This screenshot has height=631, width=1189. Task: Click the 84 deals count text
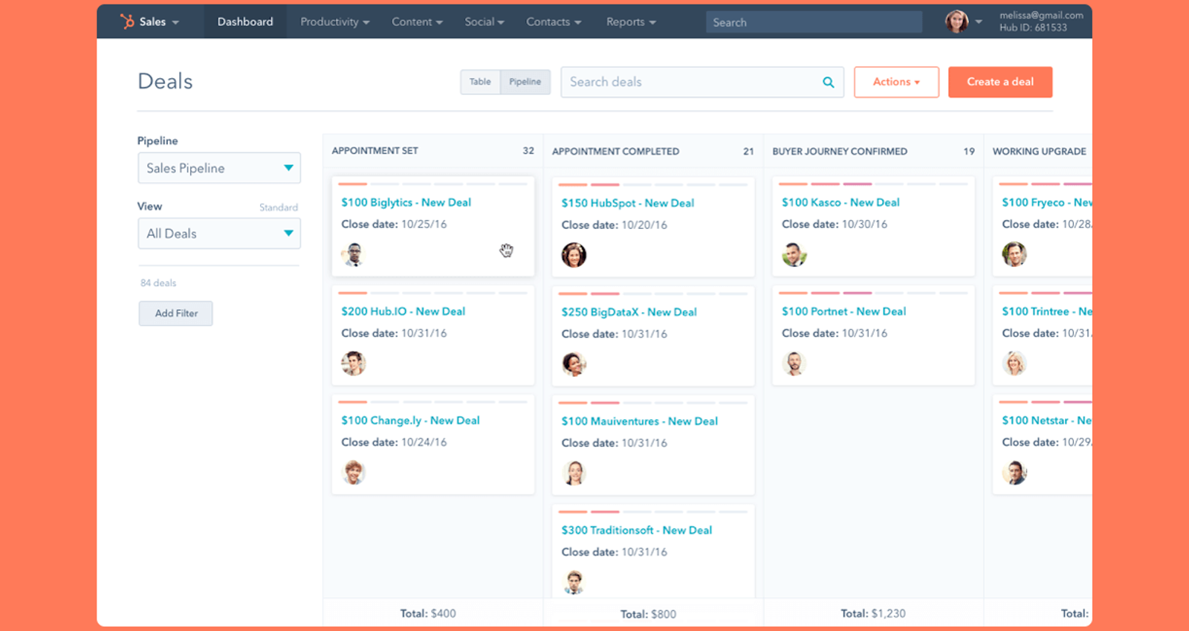[x=158, y=283]
